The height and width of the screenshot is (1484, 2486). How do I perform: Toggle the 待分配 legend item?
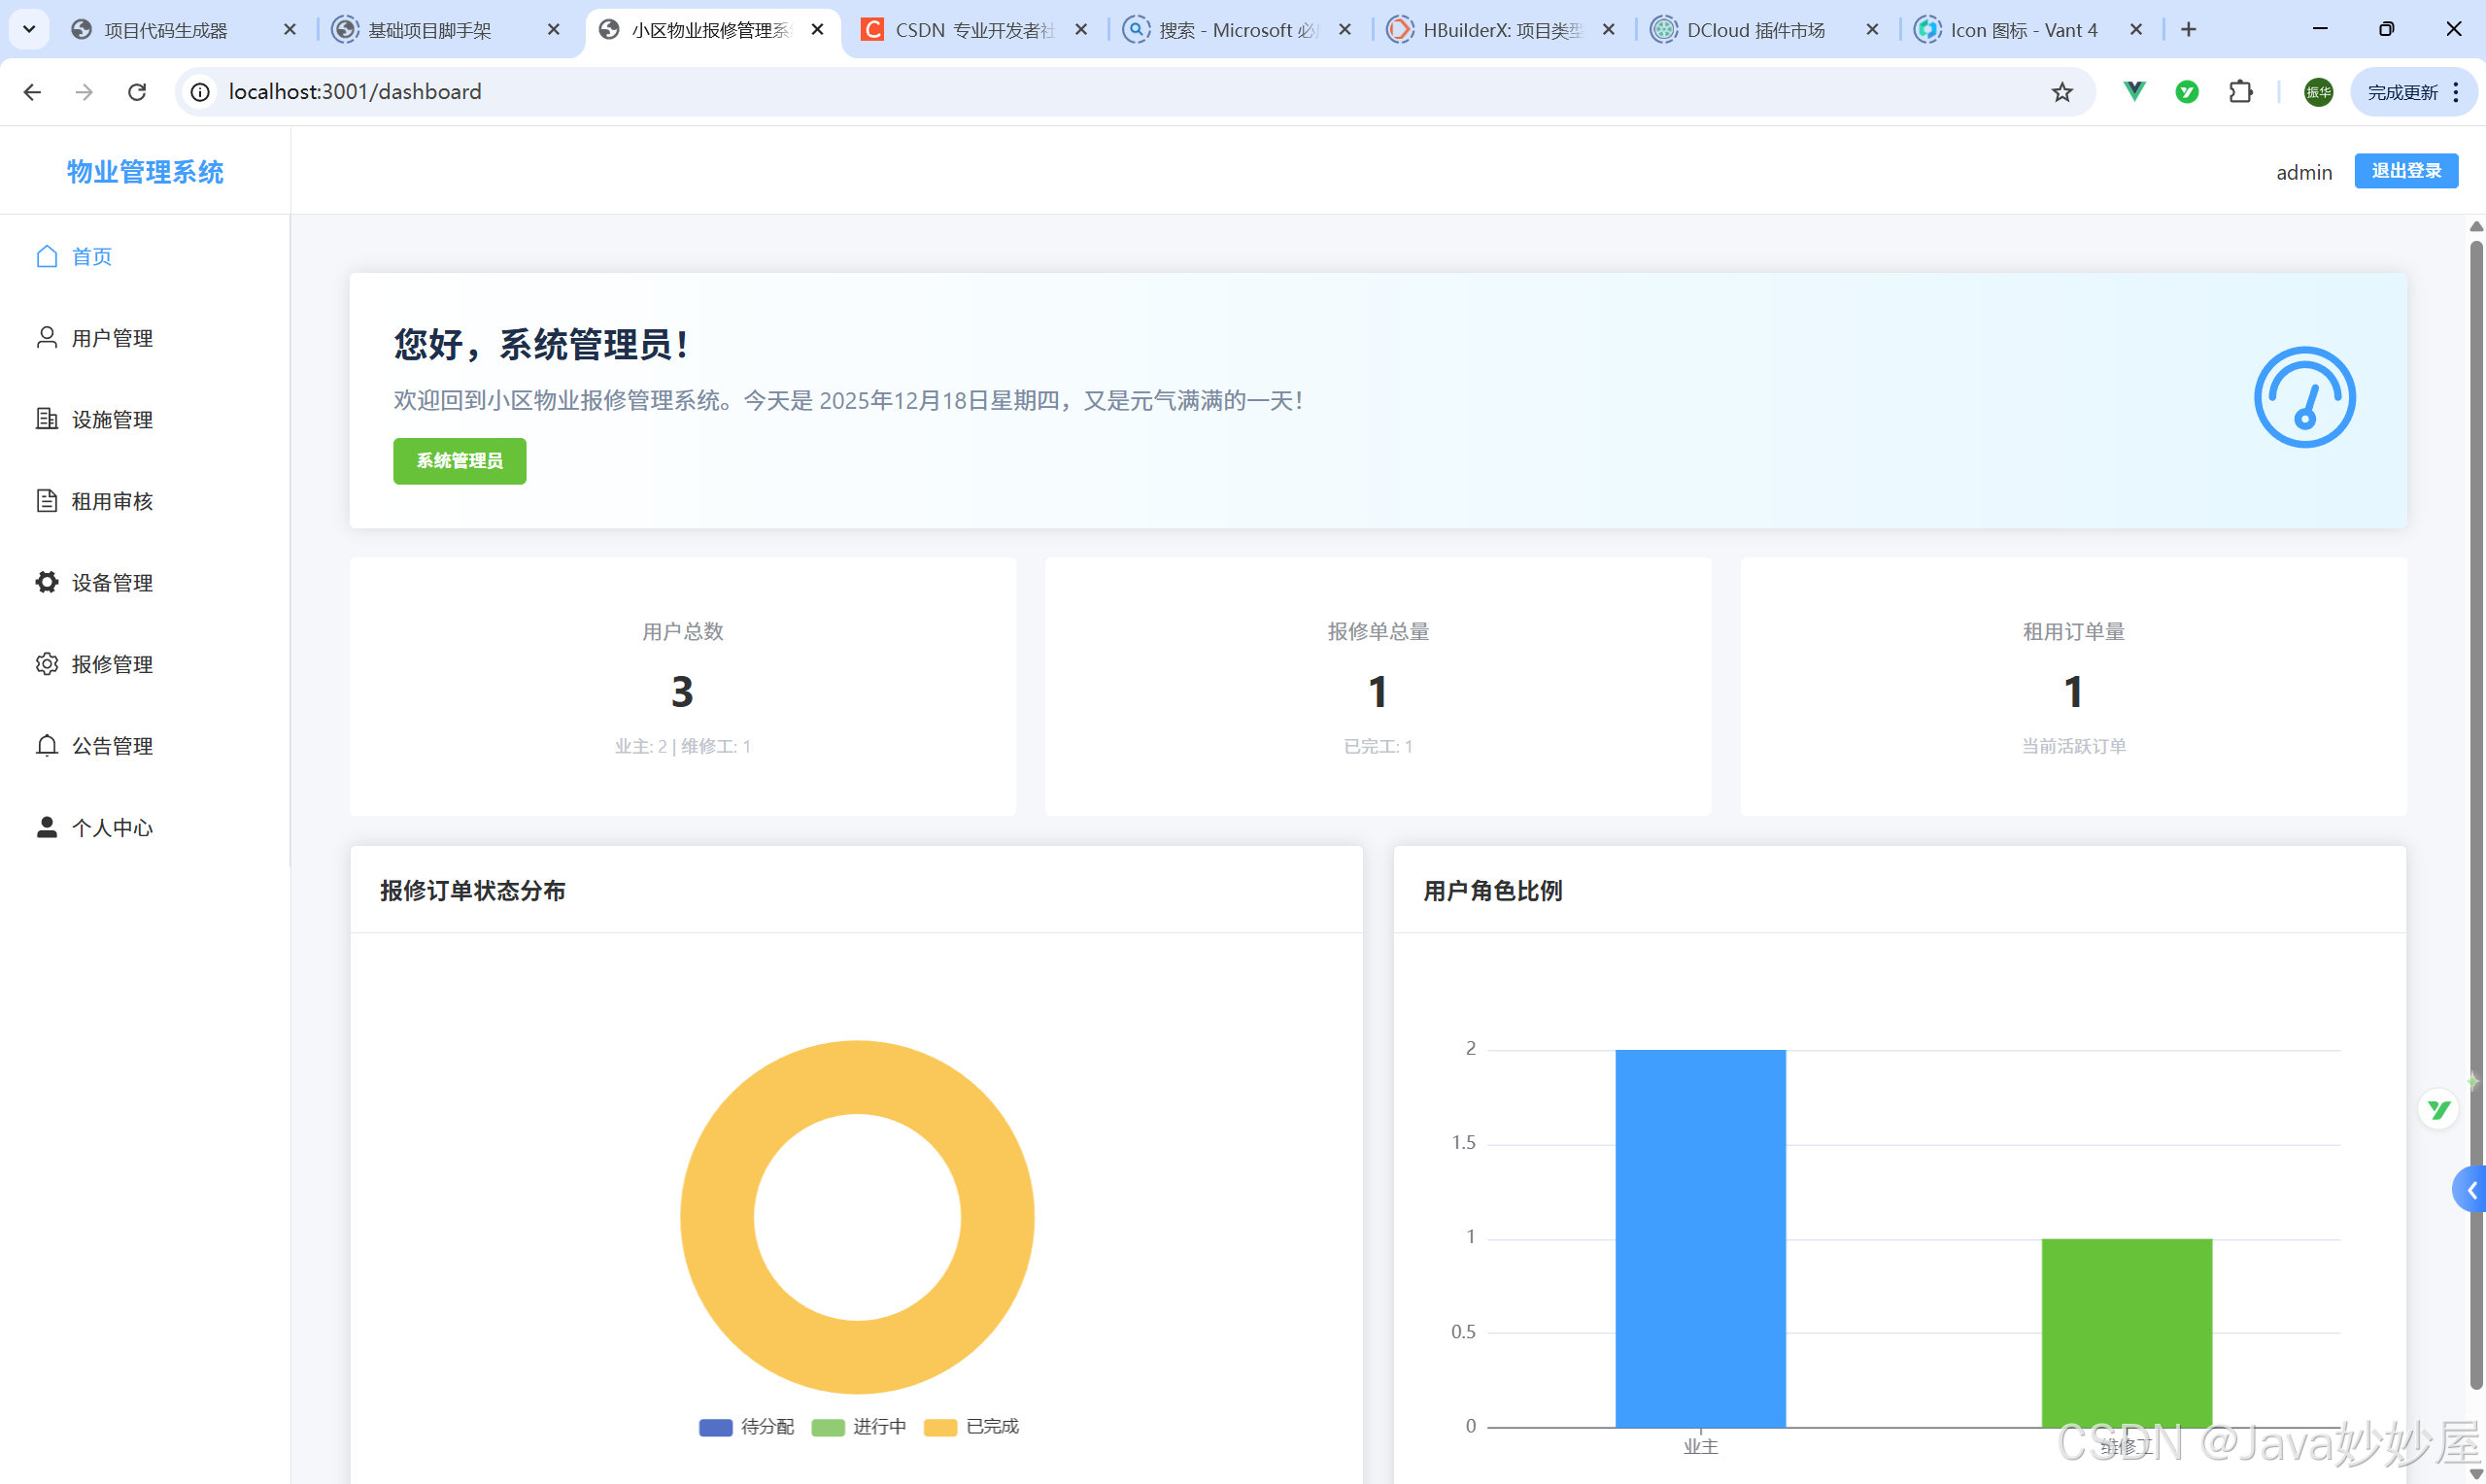(x=746, y=1427)
